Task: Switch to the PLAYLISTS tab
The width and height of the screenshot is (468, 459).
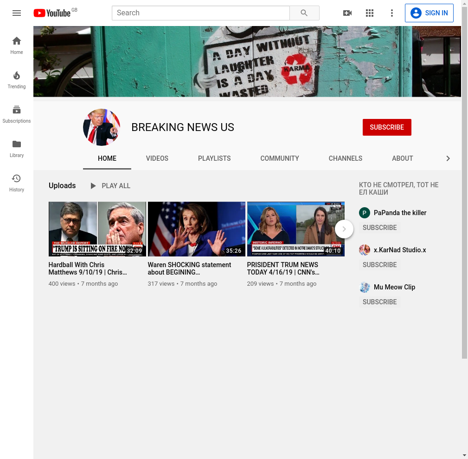Action: [214, 158]
